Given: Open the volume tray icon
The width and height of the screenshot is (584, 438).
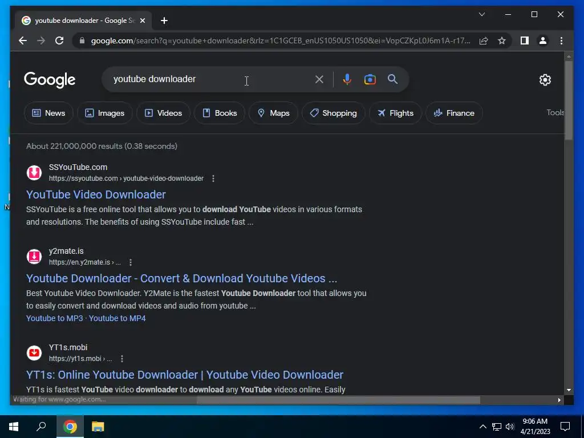Looking at the screenshot, I should (510, 427).
